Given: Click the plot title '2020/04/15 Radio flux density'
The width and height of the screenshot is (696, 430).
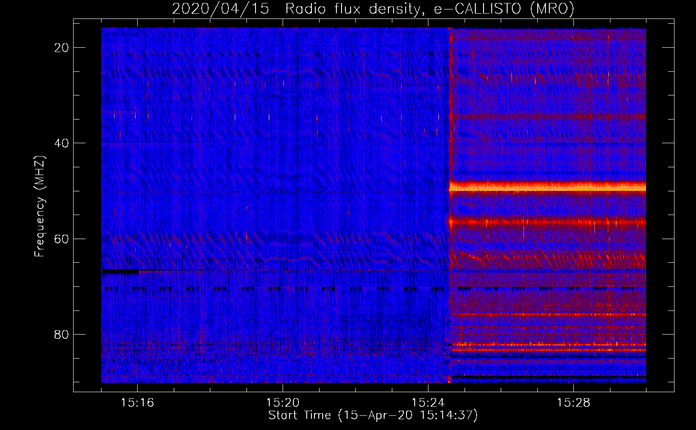Looking at the screenshot, I should coord(373,9).
